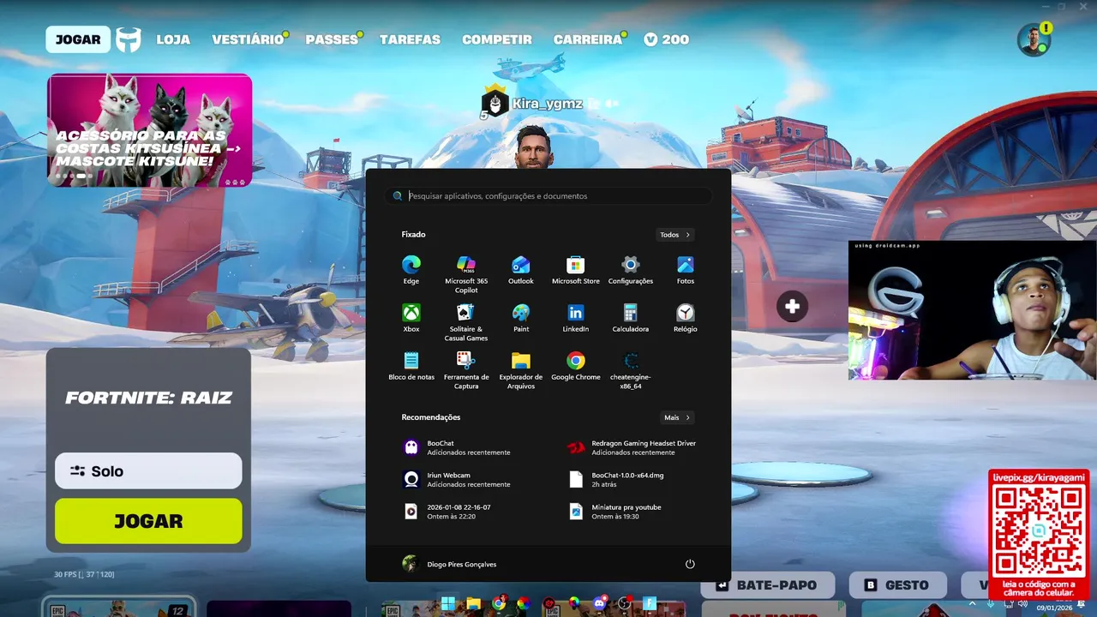
Task: Open Solo game mode selector
Action: point(148,470)
